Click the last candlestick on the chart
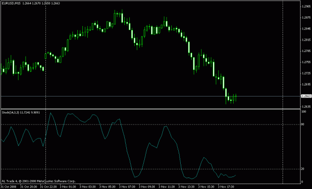This screenshot has width=312, height=189. tap(236, 97)
